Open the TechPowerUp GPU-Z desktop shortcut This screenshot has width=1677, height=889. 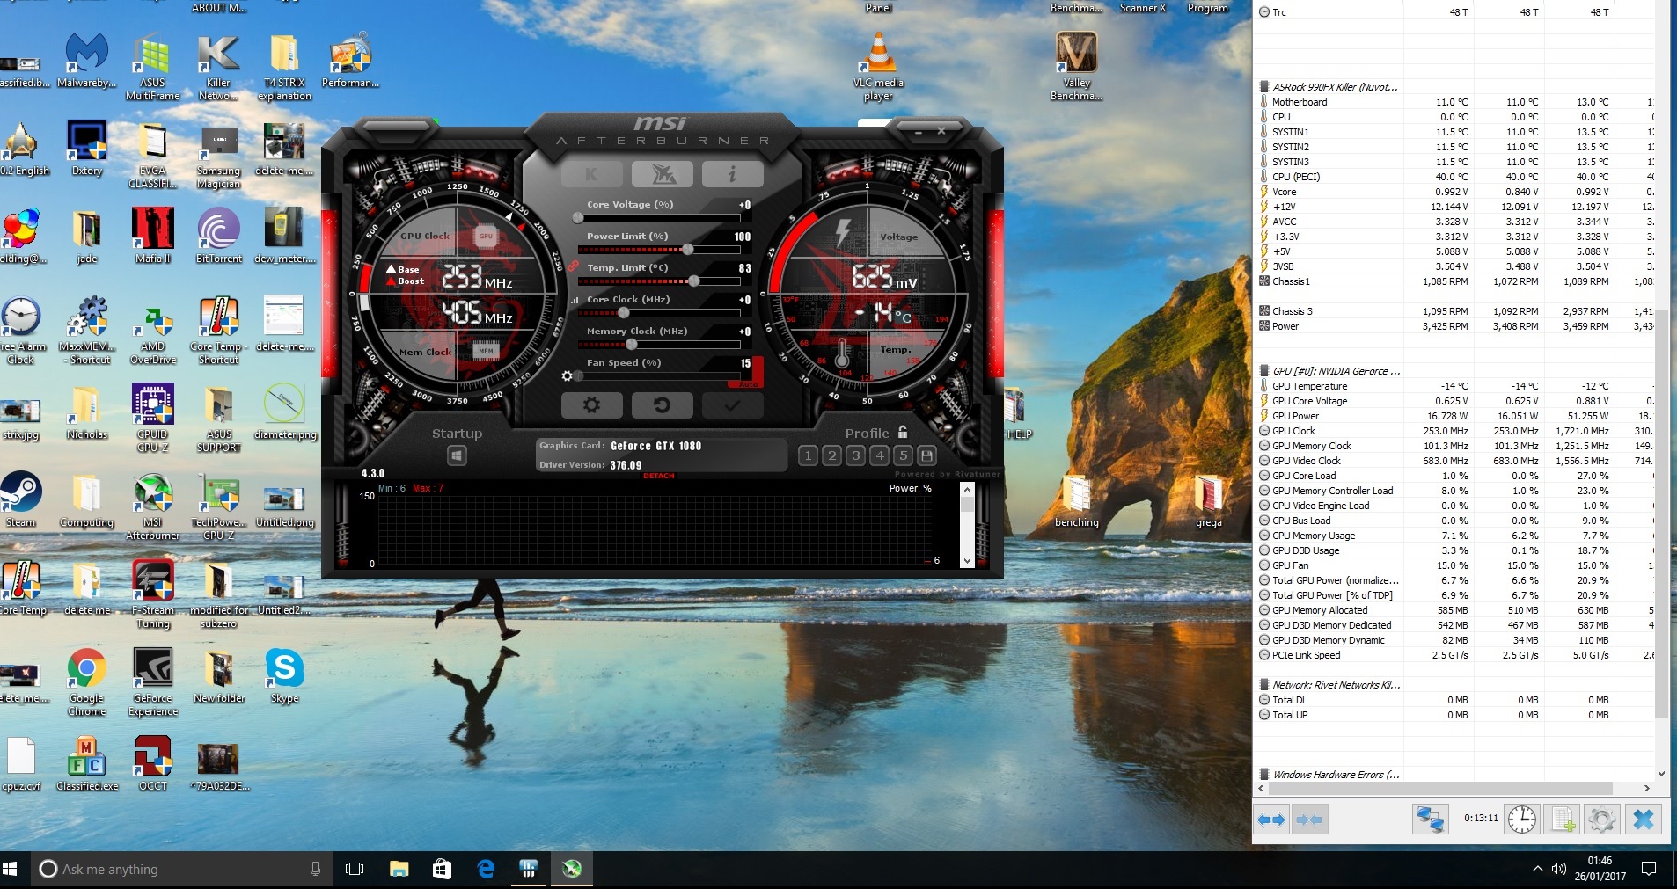coord(219,506)
